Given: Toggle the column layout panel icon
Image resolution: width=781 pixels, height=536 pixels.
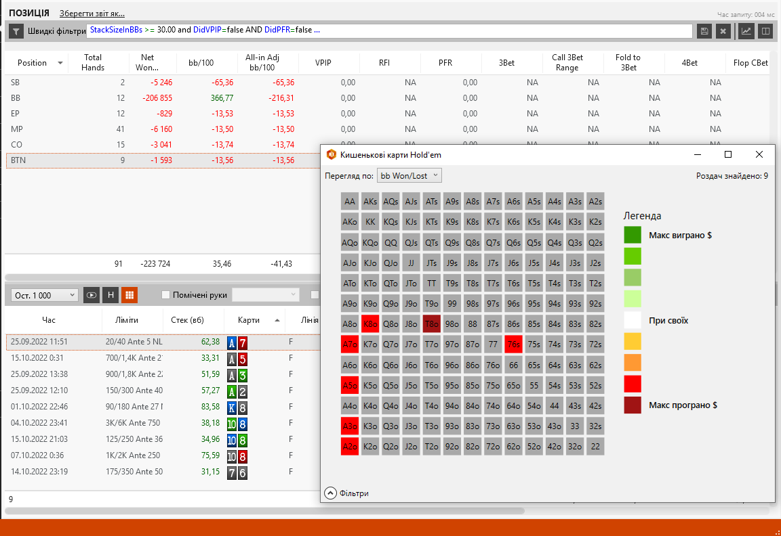Looking at the screenshot, I should point(765,31).
